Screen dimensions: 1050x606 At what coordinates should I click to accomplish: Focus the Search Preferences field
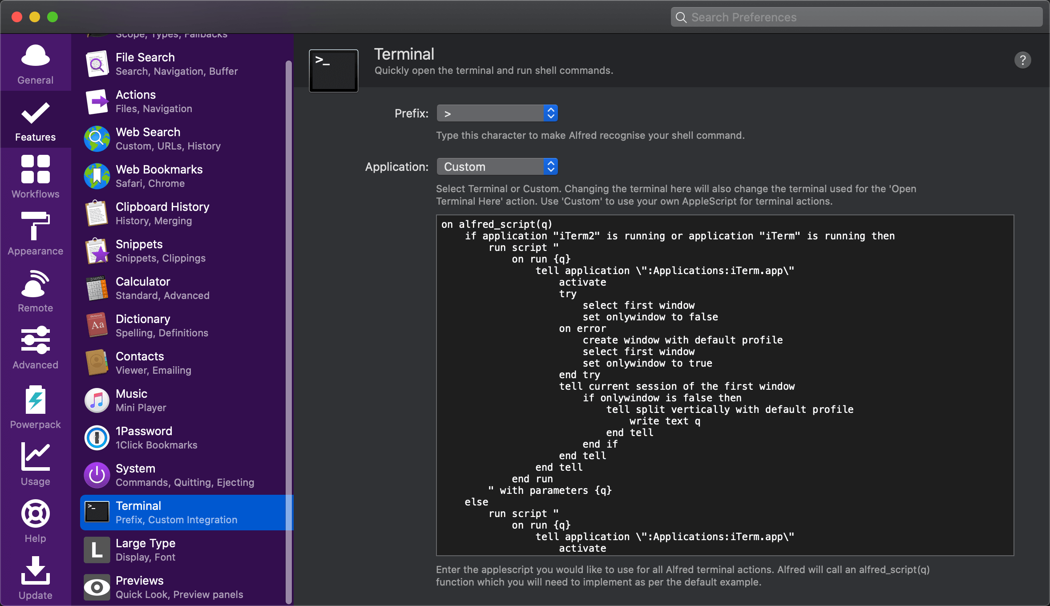(856, 17)
